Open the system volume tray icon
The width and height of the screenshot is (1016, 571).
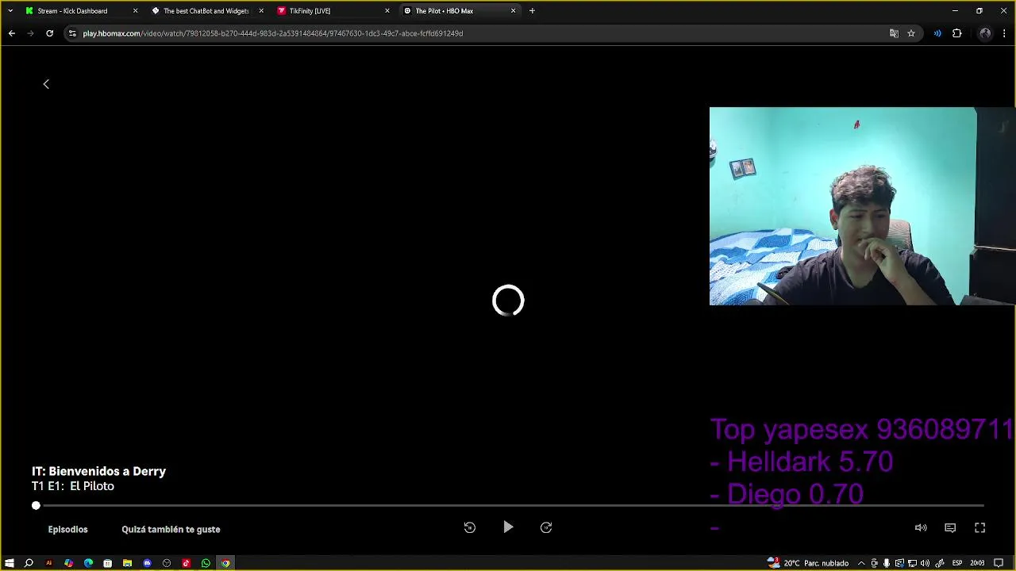pos(925,563)
